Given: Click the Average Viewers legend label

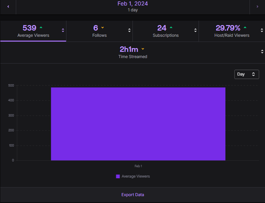Looking at the screenshot, I should coord(136,176).
